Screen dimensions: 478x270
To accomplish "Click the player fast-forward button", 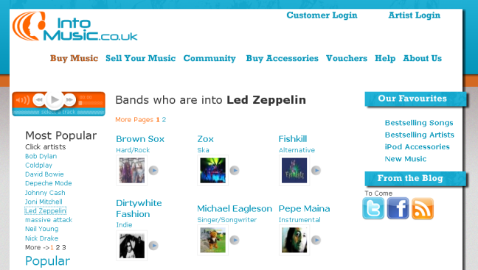I will (x=70, y=99).
